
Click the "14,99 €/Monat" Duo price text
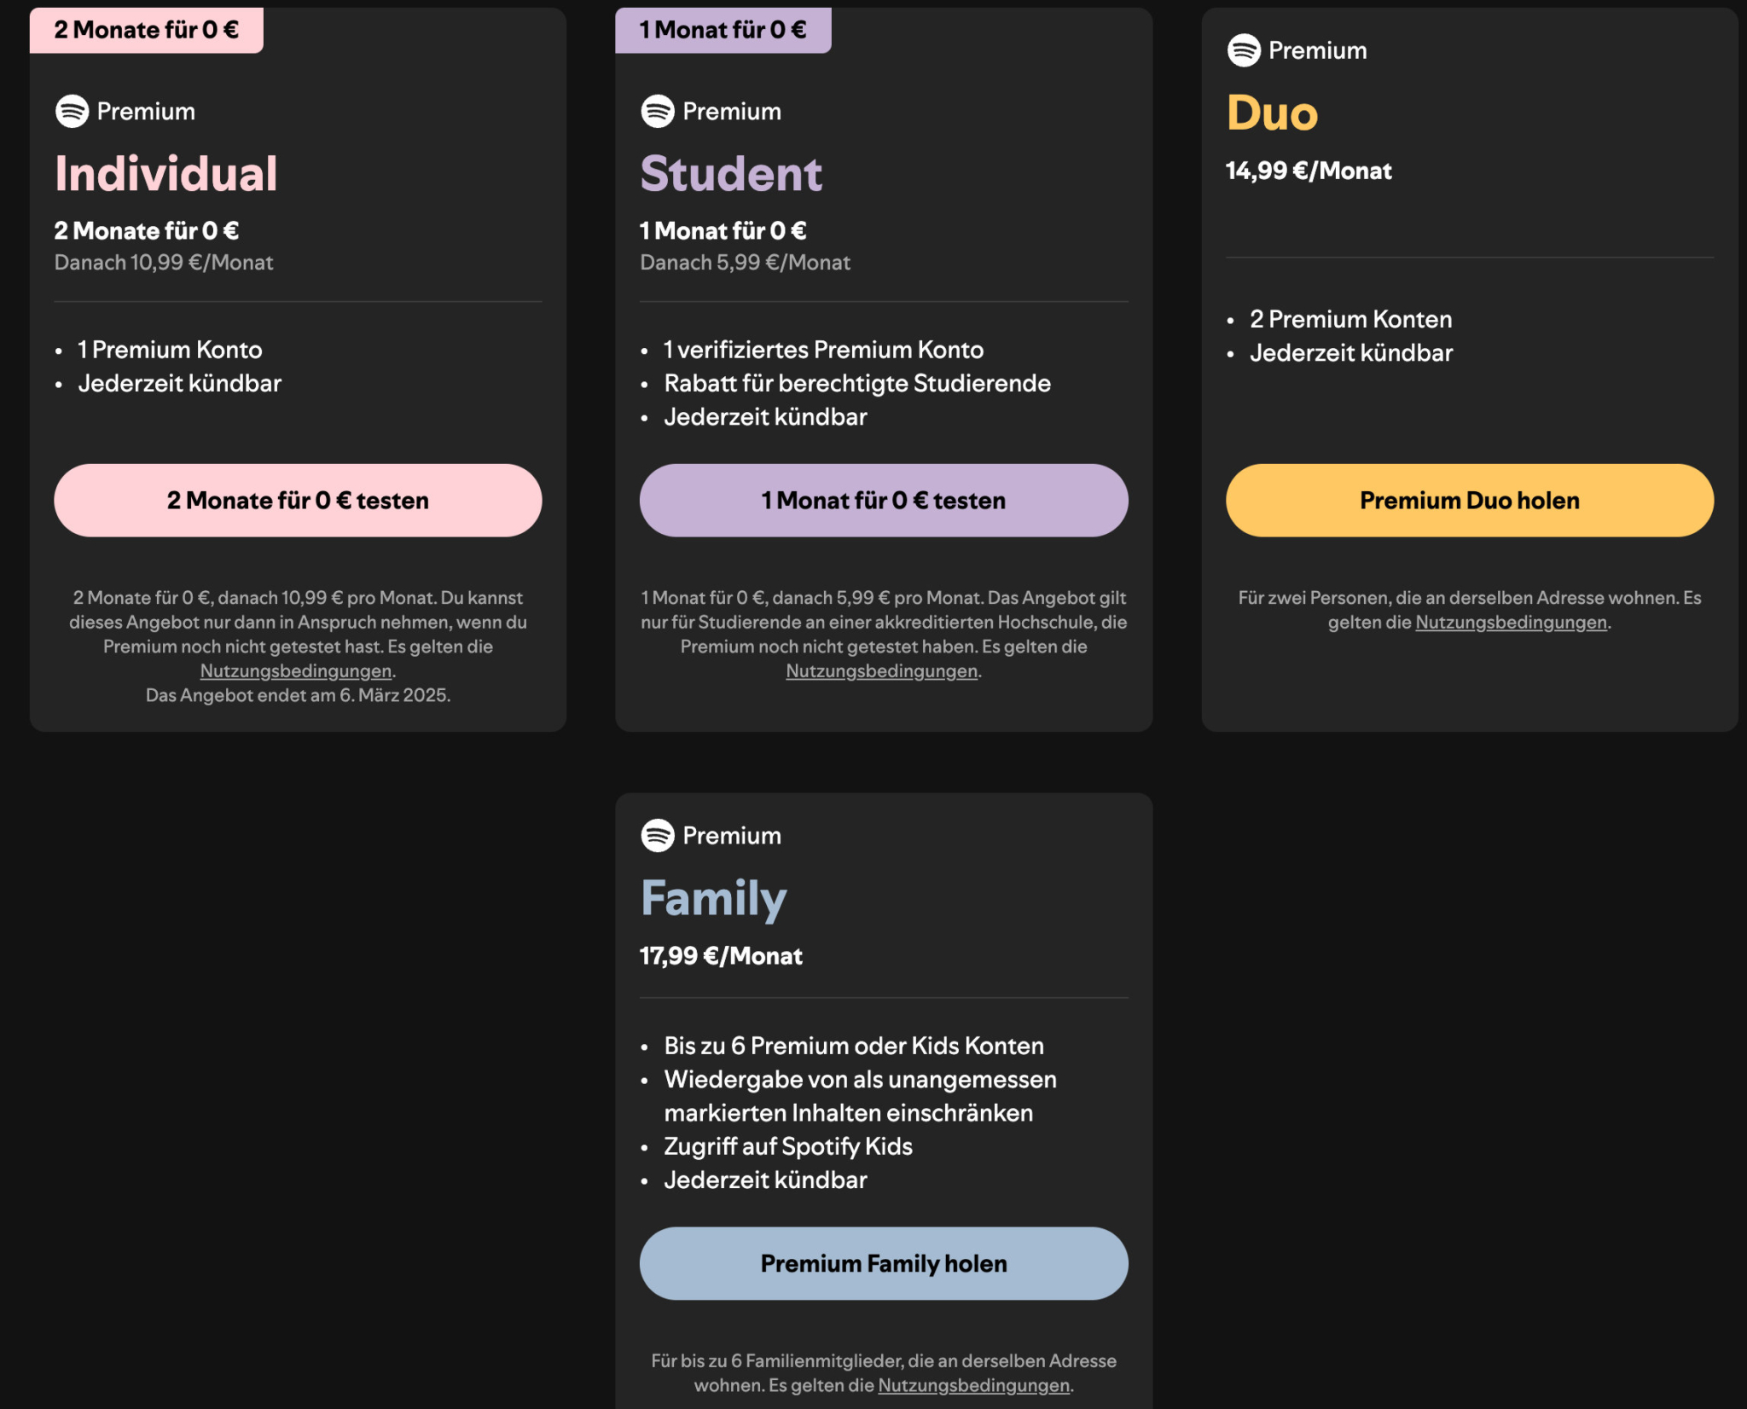pyautogui.click(x=1309, y=171)
